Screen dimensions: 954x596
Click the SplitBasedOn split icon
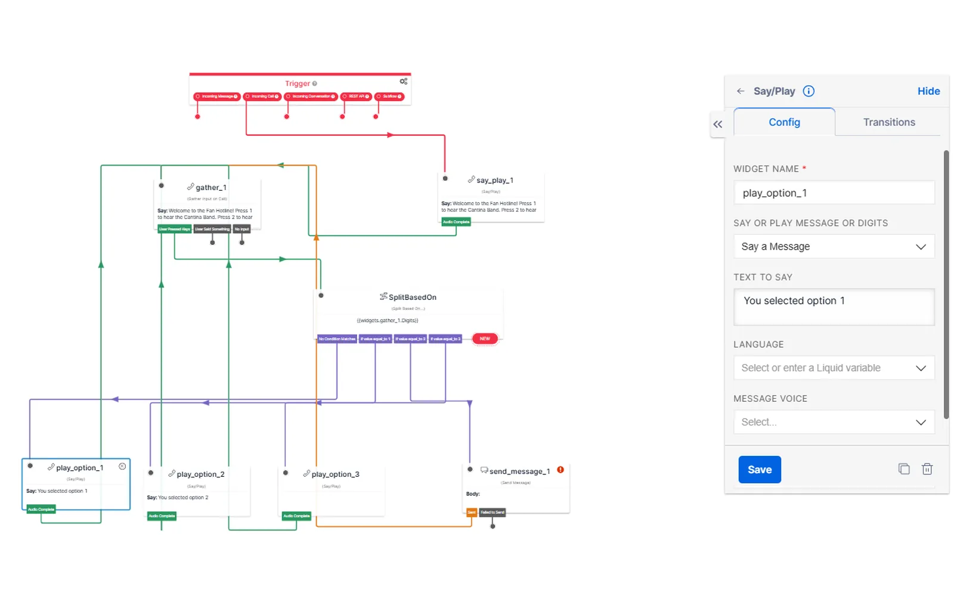click(383, 296)
